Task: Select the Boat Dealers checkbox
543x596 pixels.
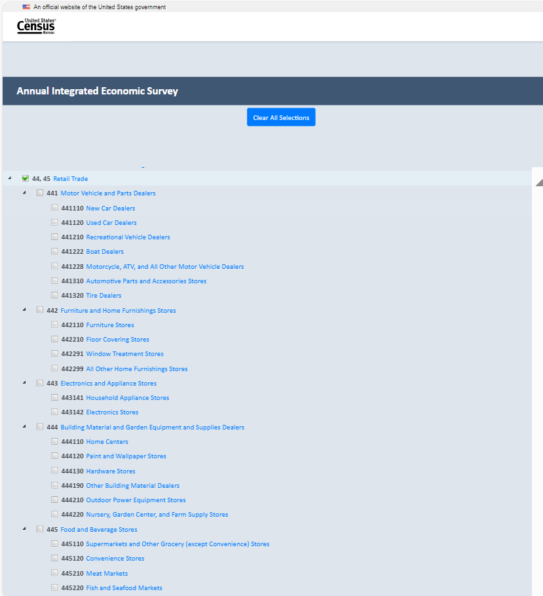Action: tap(55, 252)
